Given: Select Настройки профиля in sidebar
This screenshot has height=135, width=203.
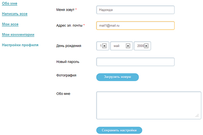Looking at the screenshot, I should click(x=20, y=45).
